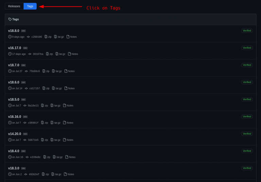Click the Verified badge for v18.5.0
The height and width of the screenshot is (182, 261).
[x=247, y=99]
